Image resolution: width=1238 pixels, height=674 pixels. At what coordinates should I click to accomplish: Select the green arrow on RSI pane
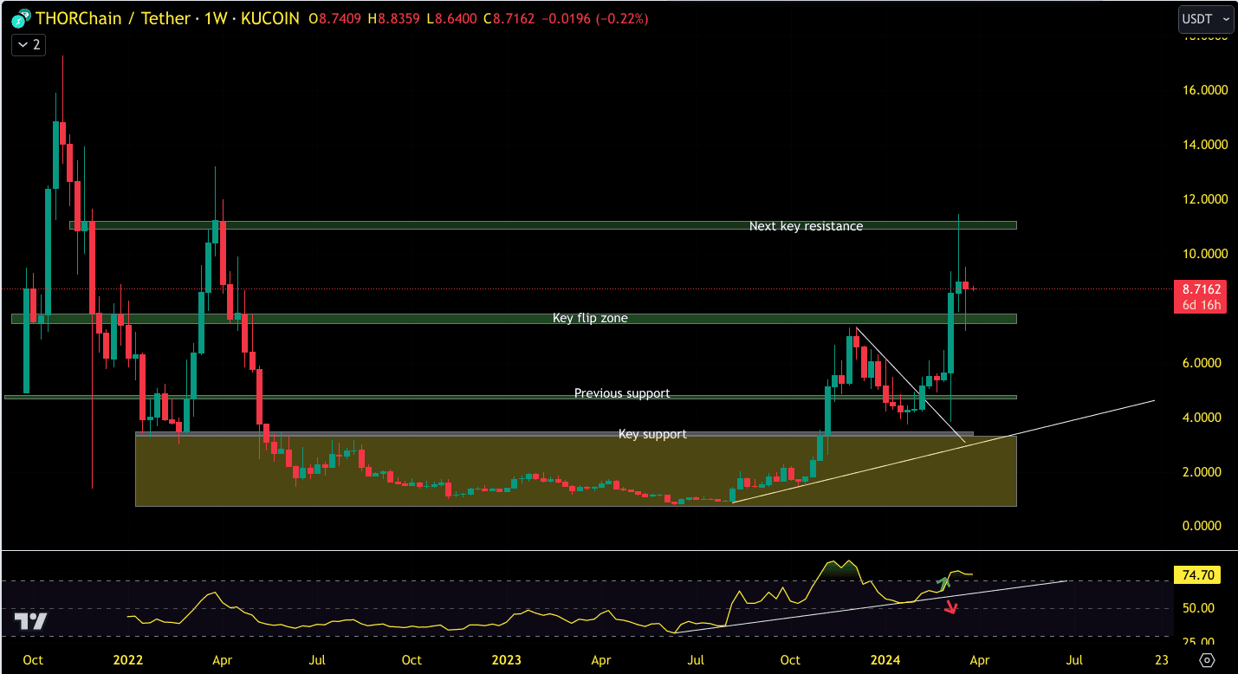[945, 583]
